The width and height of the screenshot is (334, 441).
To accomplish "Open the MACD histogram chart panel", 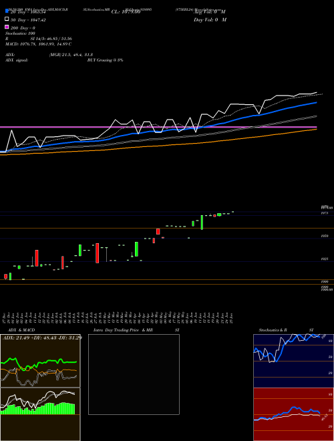I will click(x=40, y=414).
